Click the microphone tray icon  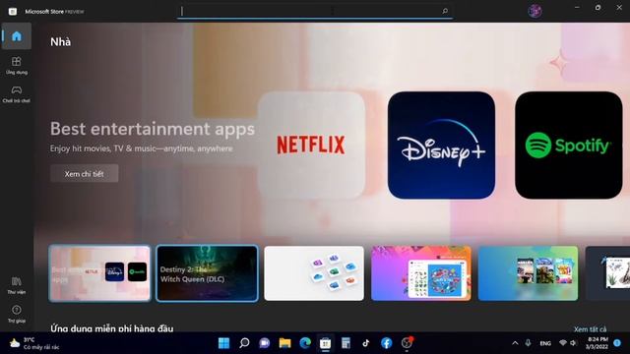click(x=528, y=343)
